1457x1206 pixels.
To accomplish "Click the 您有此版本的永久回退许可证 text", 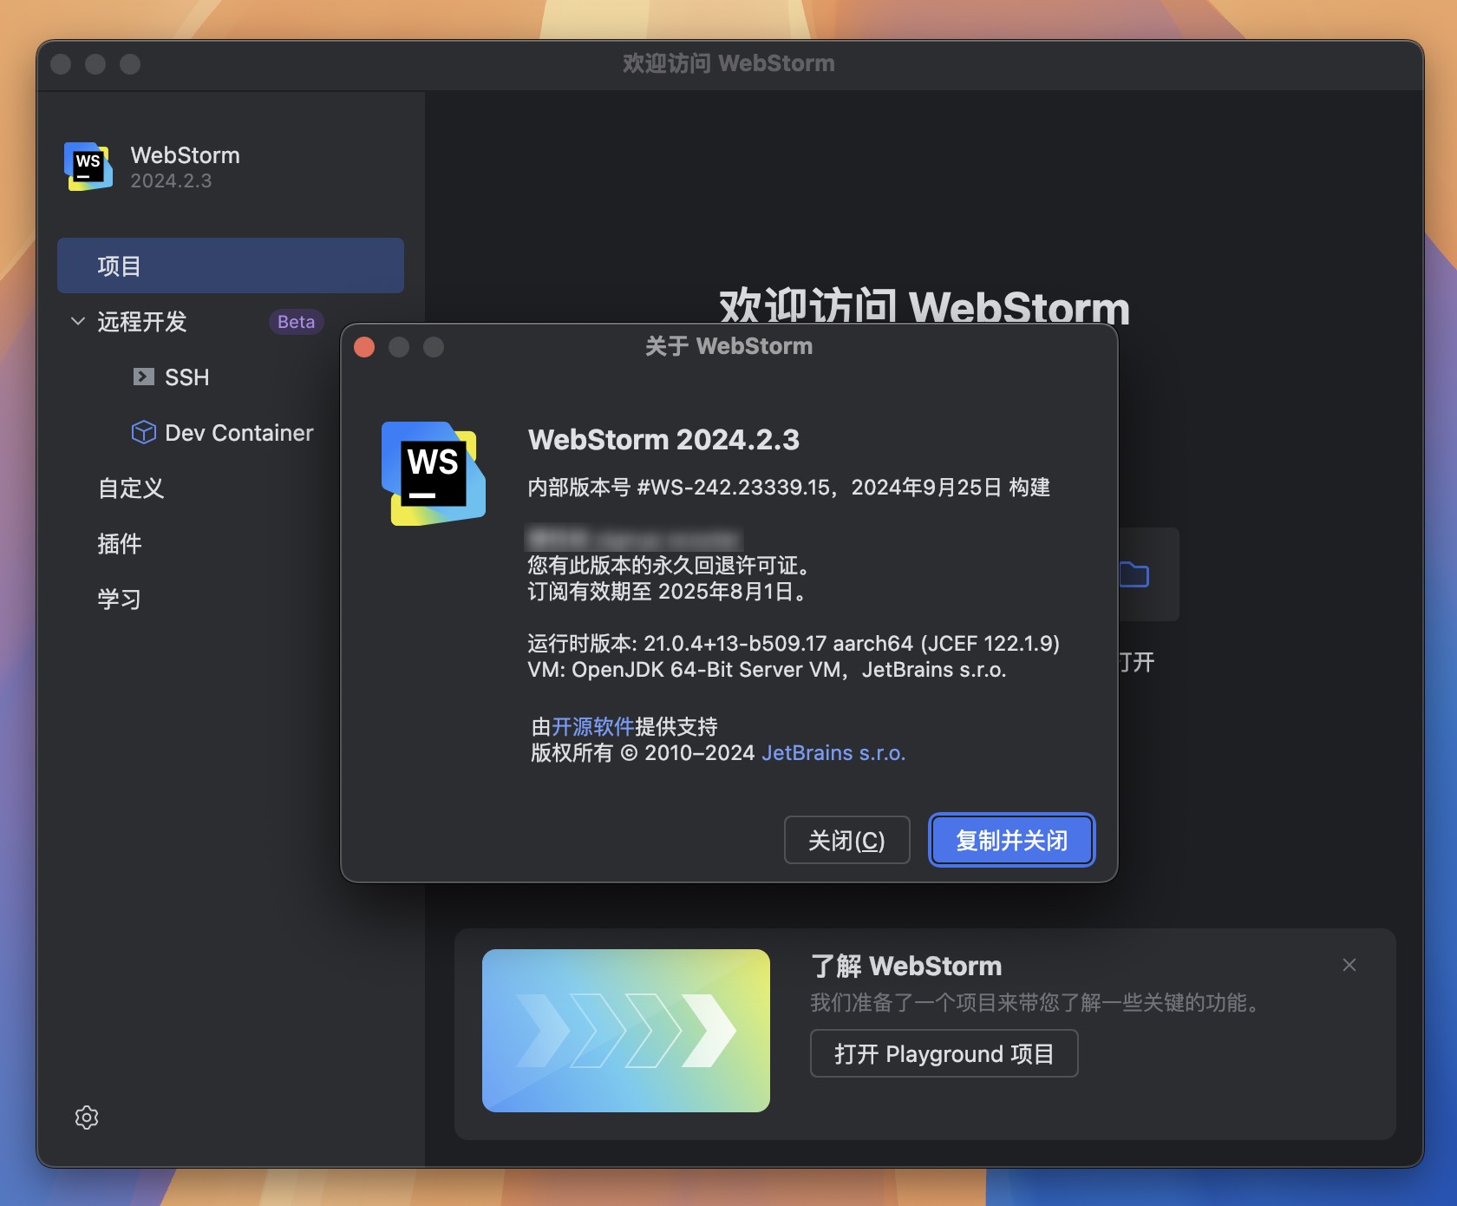I will coord(670,566).
